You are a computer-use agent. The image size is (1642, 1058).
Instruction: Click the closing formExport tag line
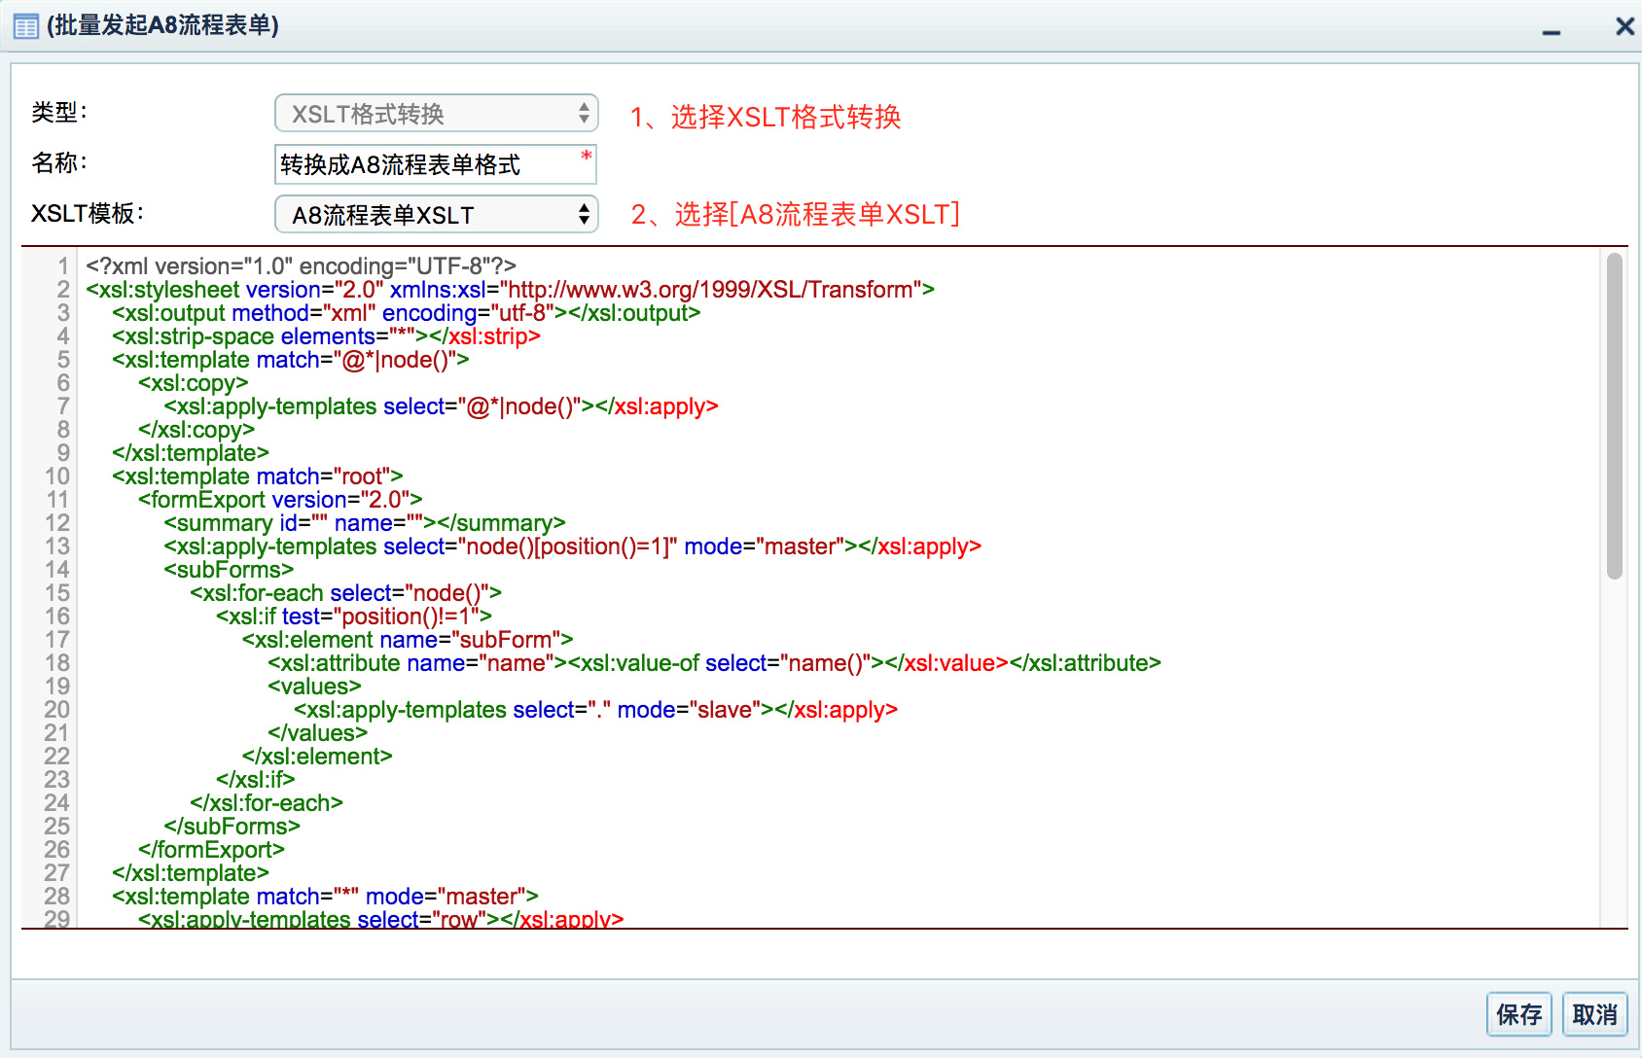[211, 850]
